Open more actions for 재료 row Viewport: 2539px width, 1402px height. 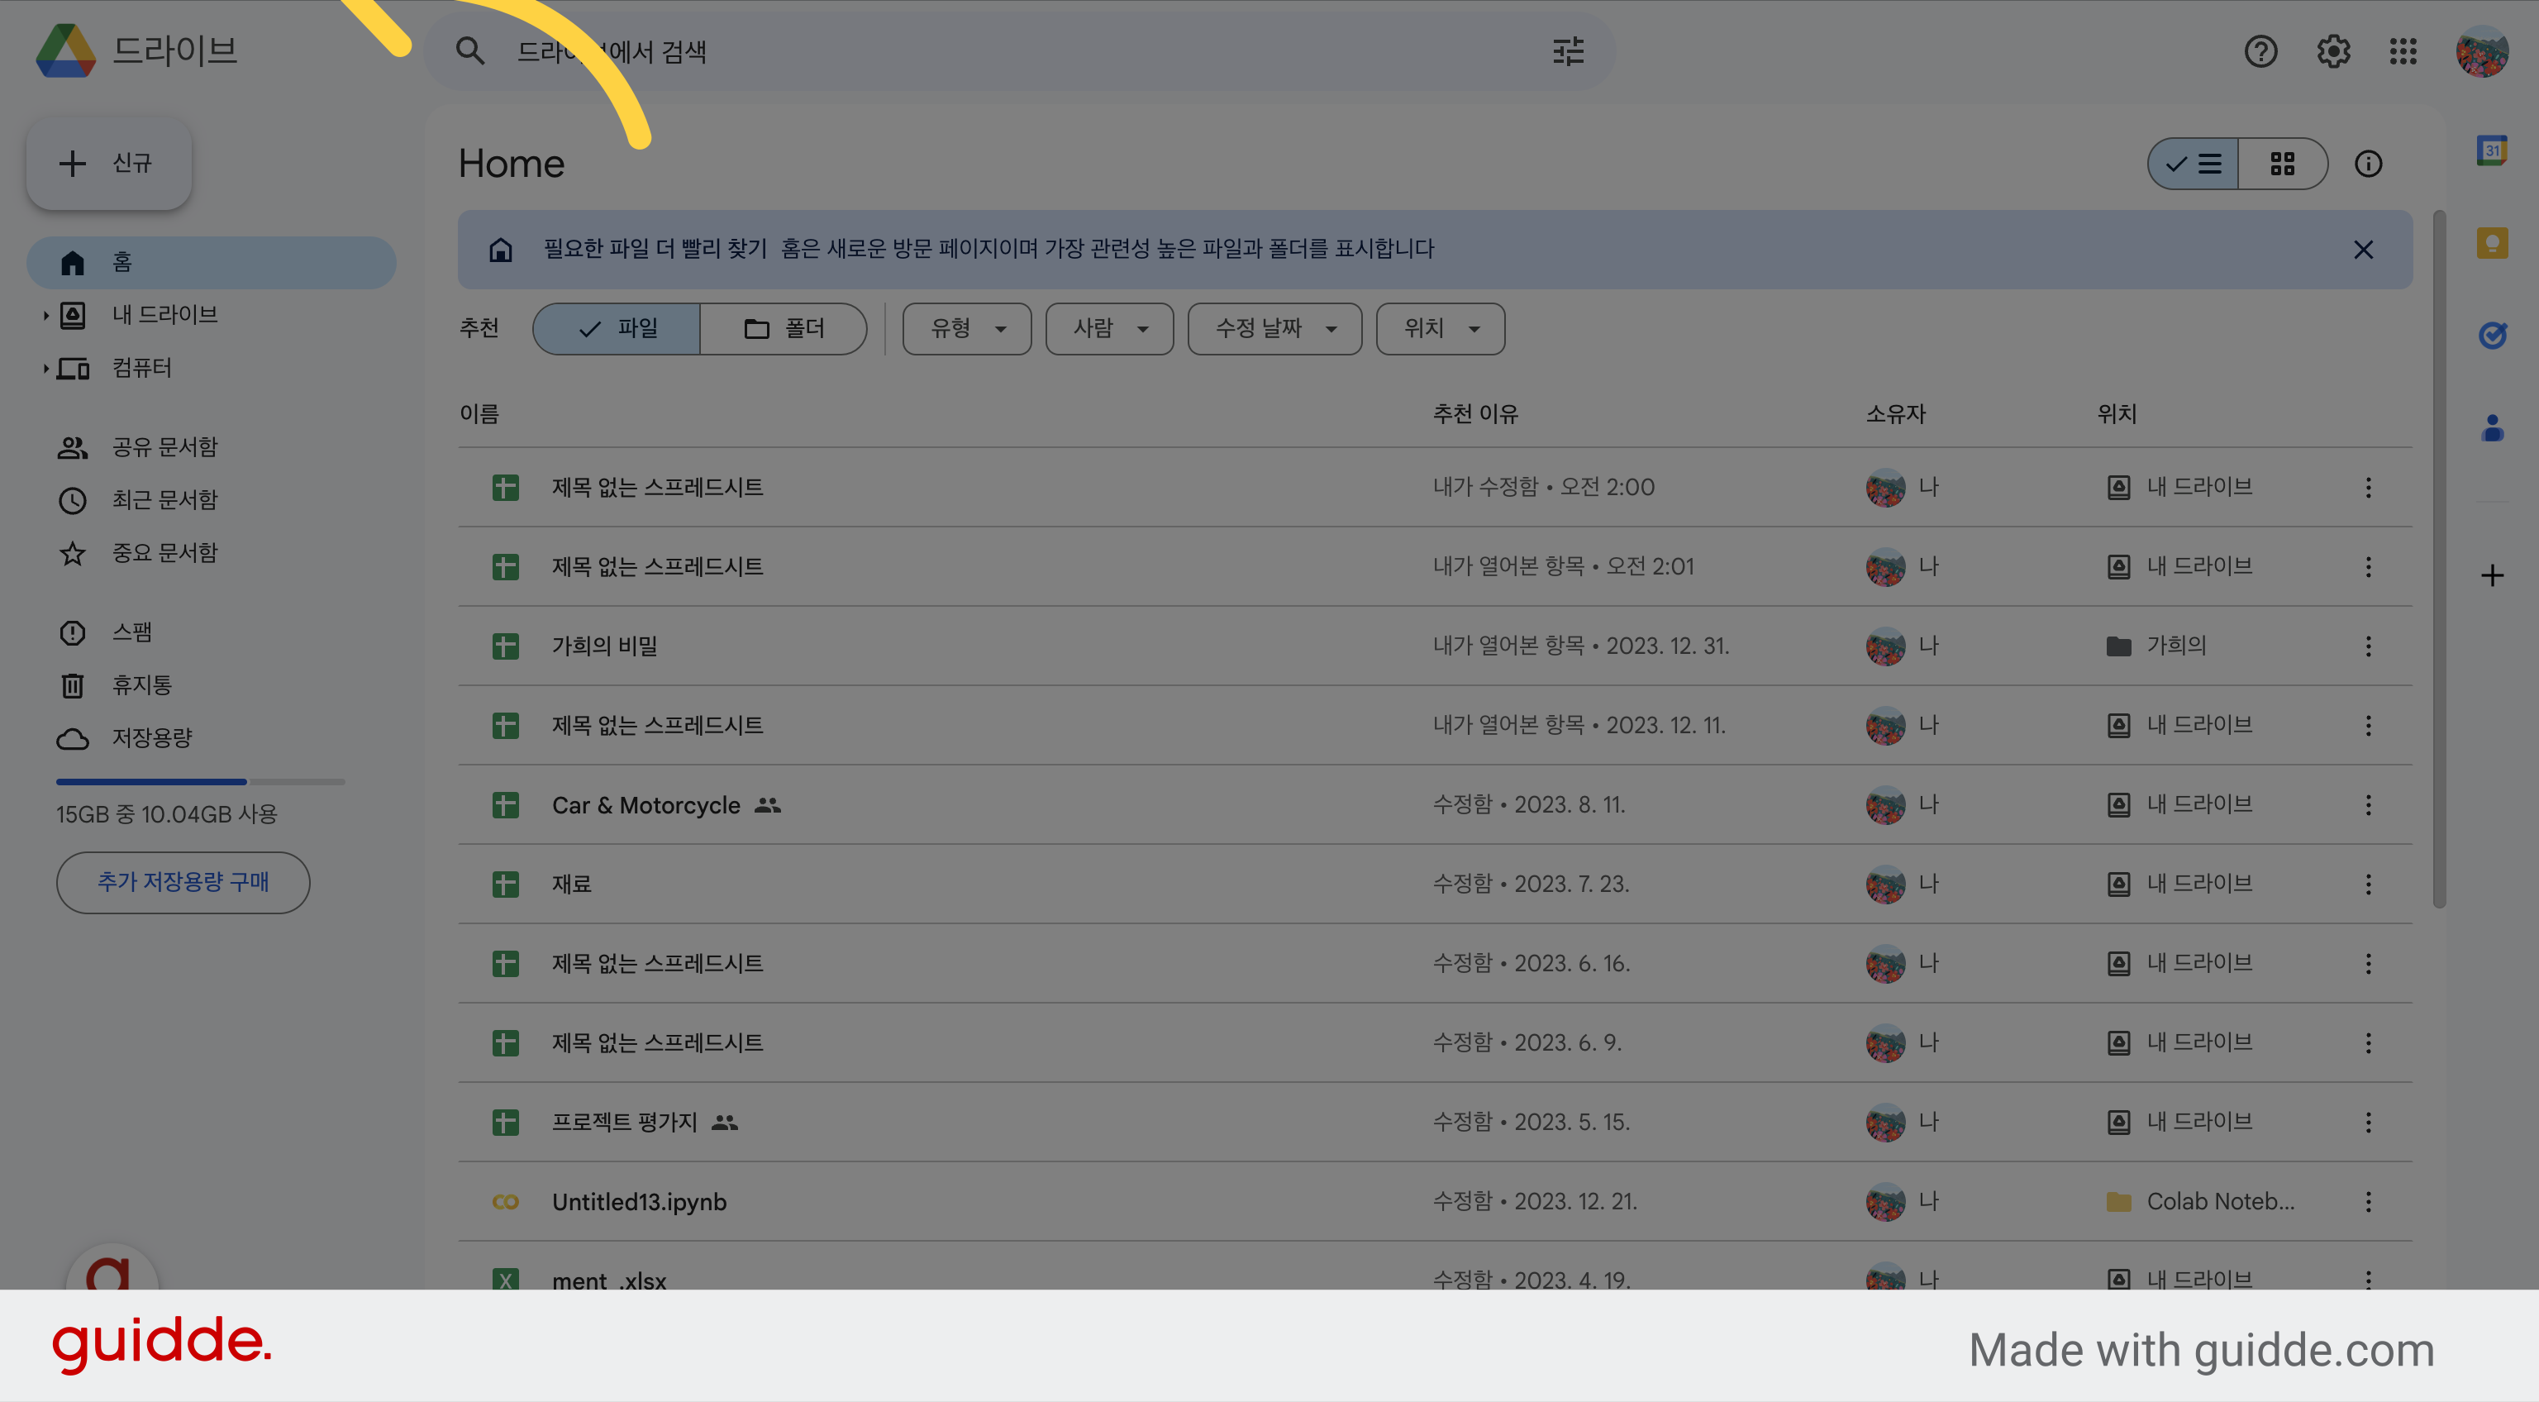click(2369, 885)
